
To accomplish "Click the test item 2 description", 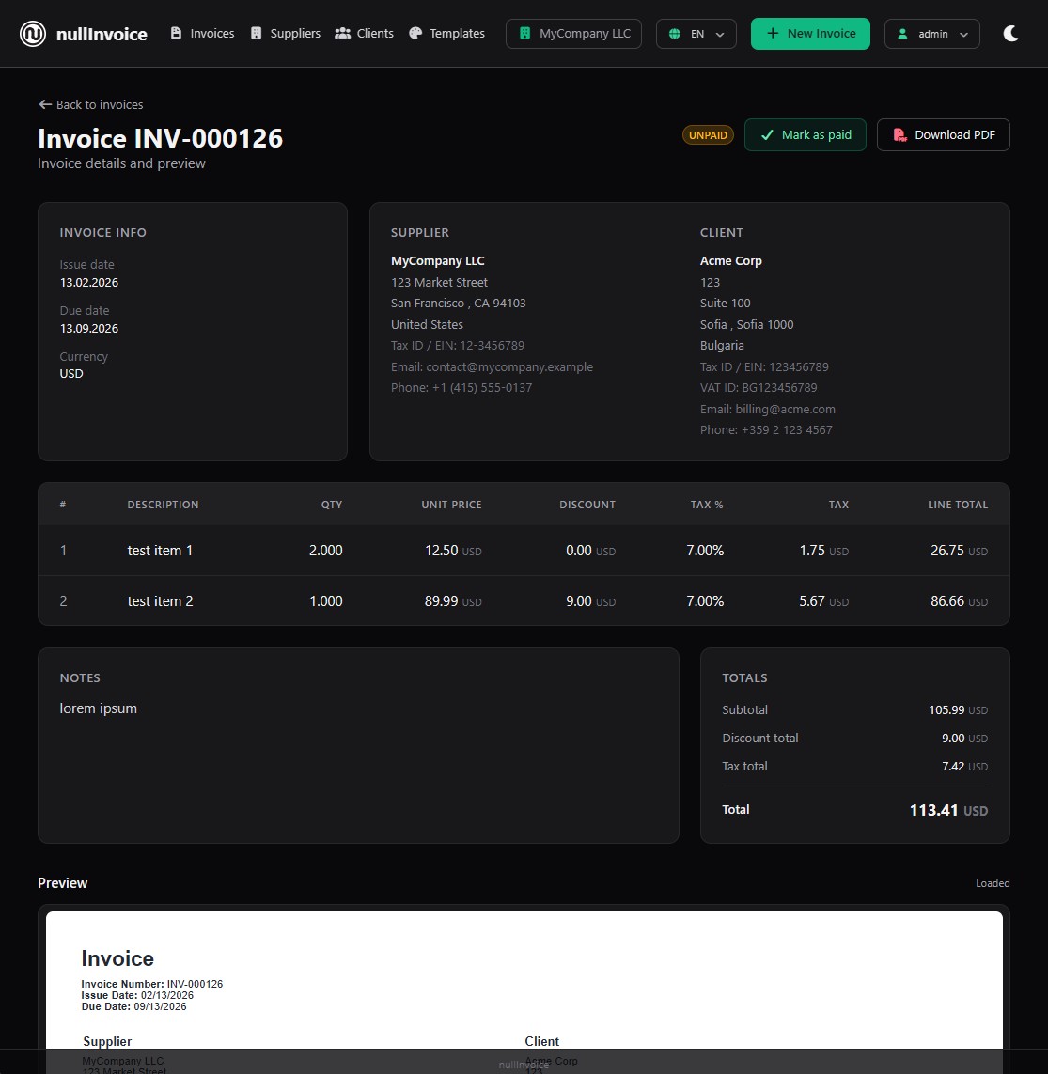I will (x=161, y=600).
